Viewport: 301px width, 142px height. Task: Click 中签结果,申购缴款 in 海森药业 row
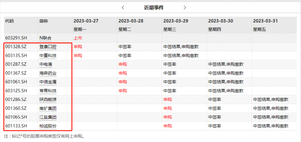[x=226, y=73]
